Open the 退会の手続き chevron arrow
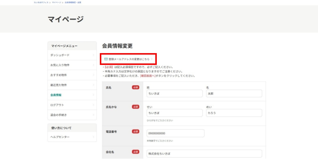The height and width of the screenshot is (159, 318). 93,115
